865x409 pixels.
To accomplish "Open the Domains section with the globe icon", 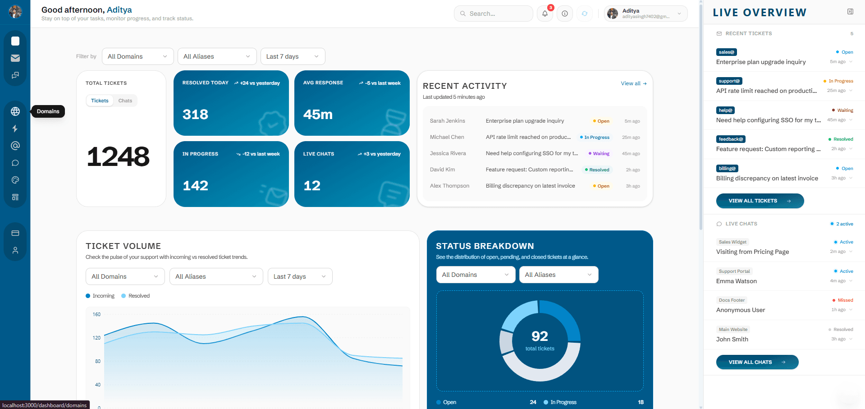I will 15,111.
